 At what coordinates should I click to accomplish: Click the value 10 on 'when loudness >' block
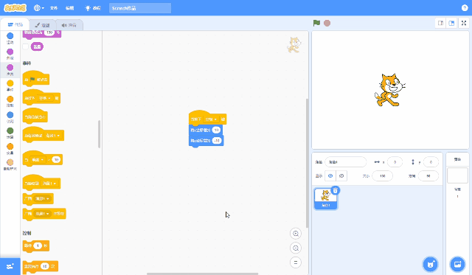point(56,160)
